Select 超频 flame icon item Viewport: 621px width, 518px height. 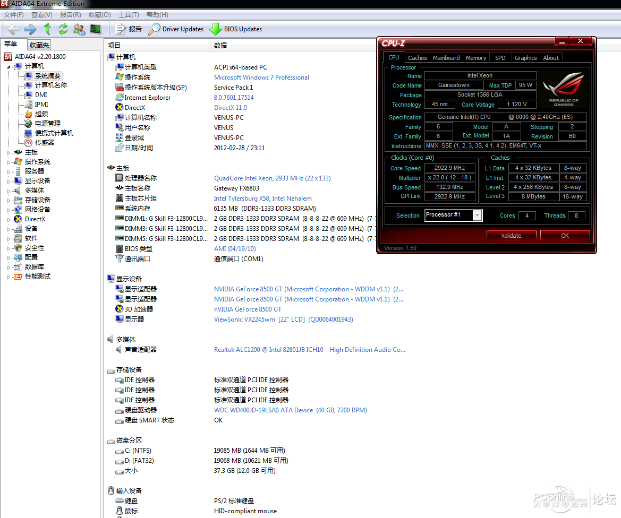pyautogui.click(x=29, y=114)
